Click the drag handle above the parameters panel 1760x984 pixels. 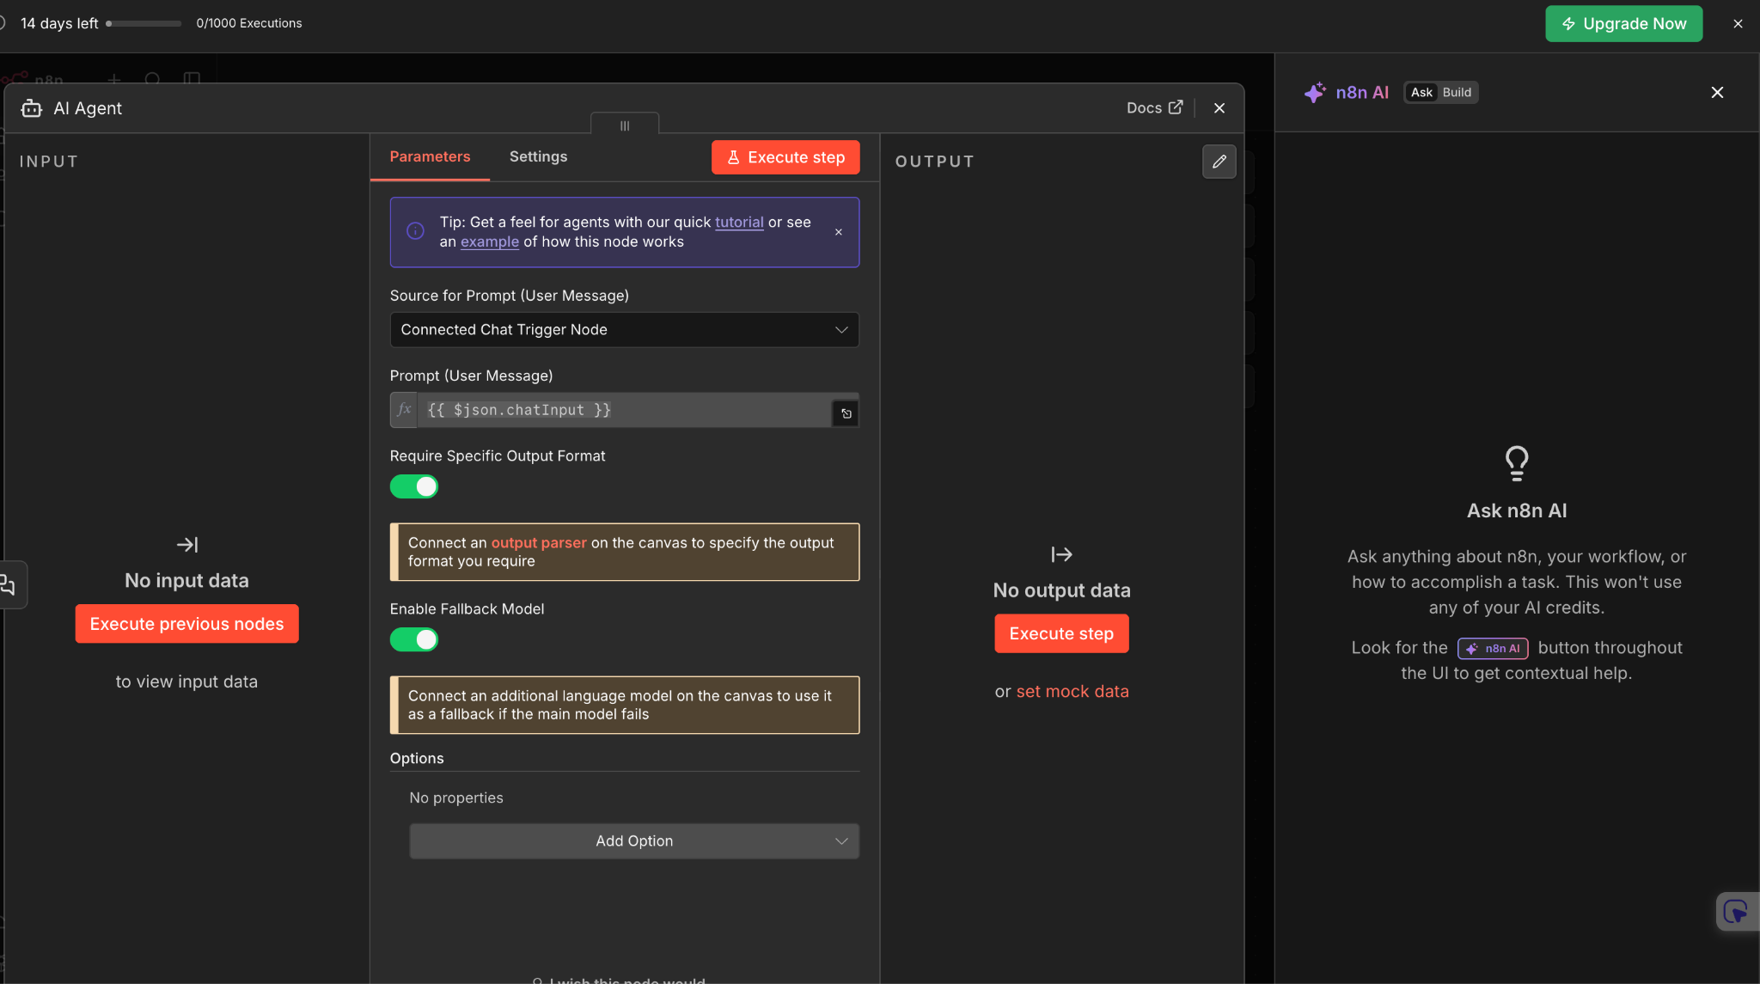[625, 125]
